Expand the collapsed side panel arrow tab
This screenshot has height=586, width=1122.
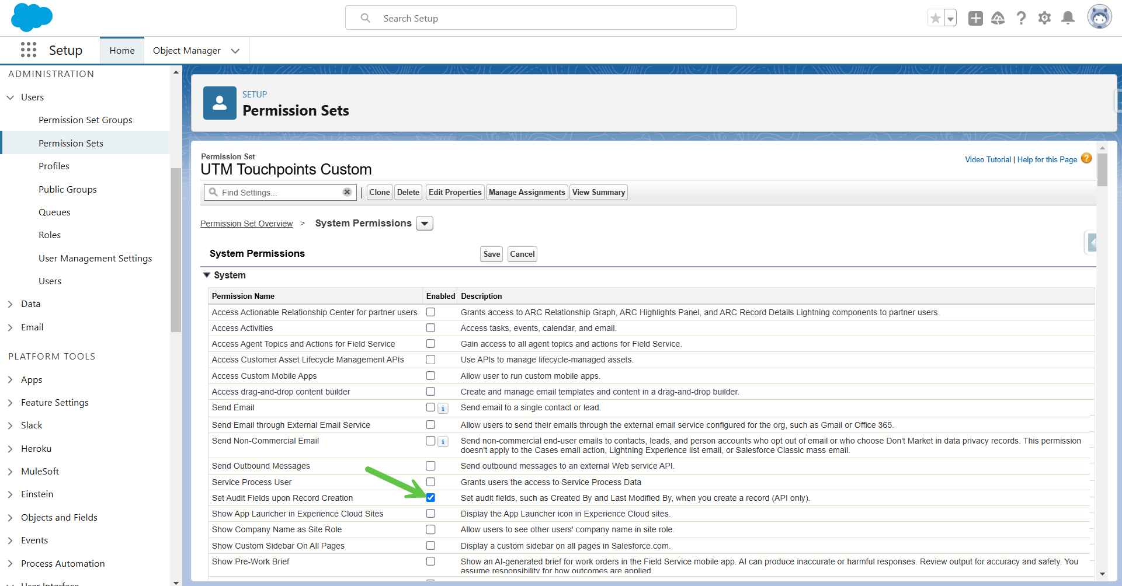[x=1091, y=242]
